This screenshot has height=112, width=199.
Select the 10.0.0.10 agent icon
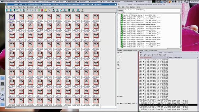(x=96, y=16)
